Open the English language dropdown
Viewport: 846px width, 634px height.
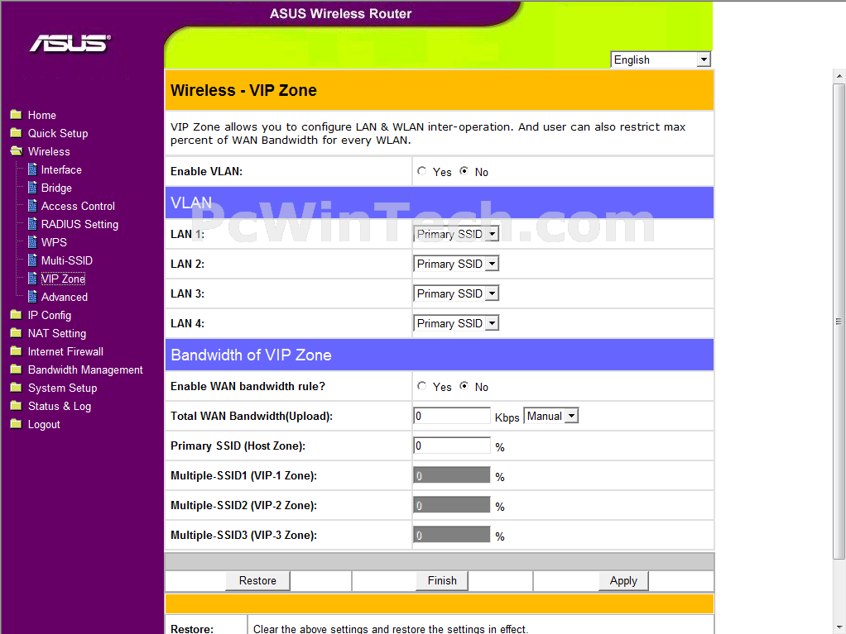(661, 60)
